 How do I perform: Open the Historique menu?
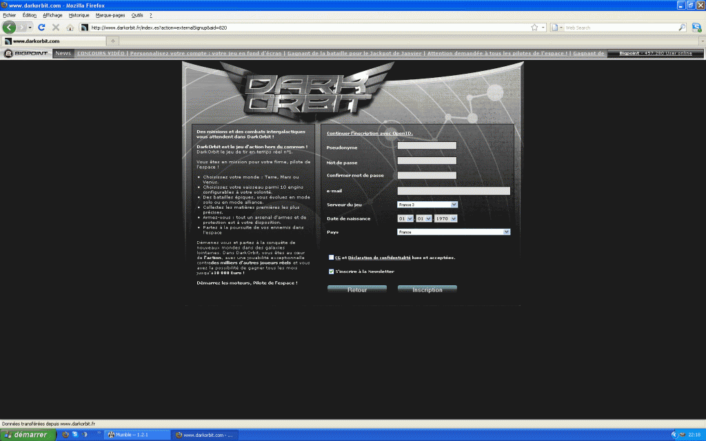pyautogui.click(x=79, y=15)
